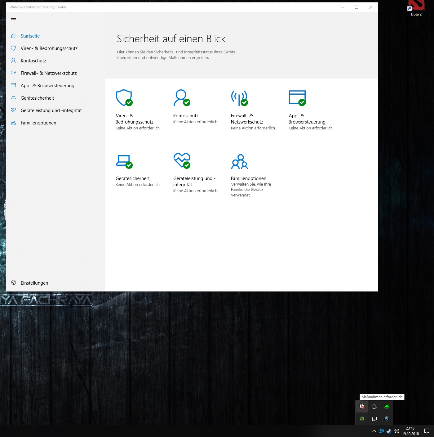This screenshot has width=434, height=437.
Task: Open the hamburger navigation menu
Action: pos(13,20)
